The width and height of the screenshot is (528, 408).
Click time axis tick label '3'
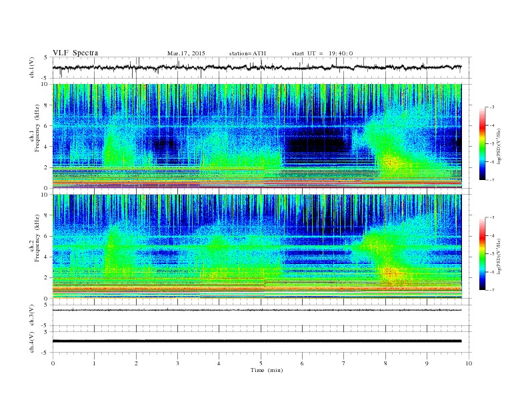(177, 363)
